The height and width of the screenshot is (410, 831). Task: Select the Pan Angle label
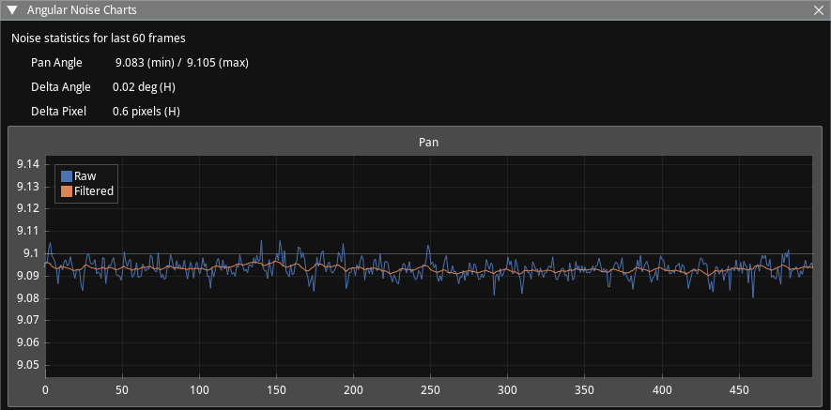tap(56, 63)
